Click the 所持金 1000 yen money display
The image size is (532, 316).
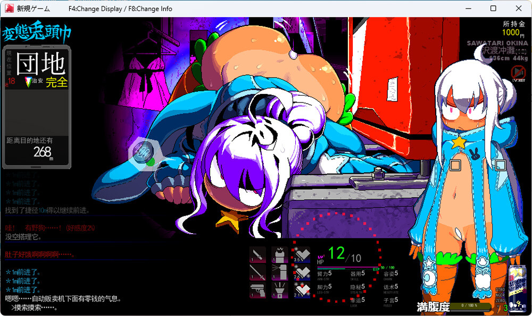(x=514, y=29)
